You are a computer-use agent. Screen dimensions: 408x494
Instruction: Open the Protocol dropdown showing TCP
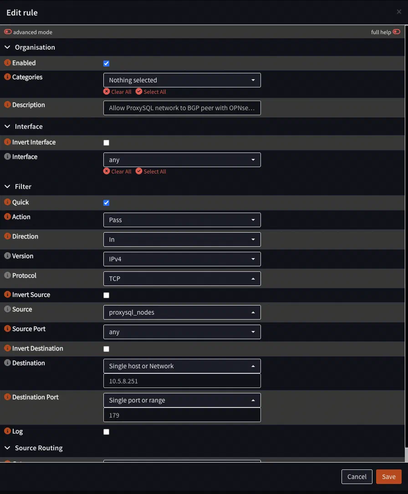point(182,279)
